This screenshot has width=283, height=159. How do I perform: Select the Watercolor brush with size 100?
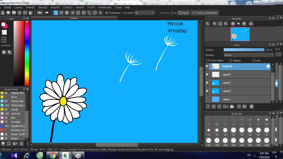pos(13,105)
